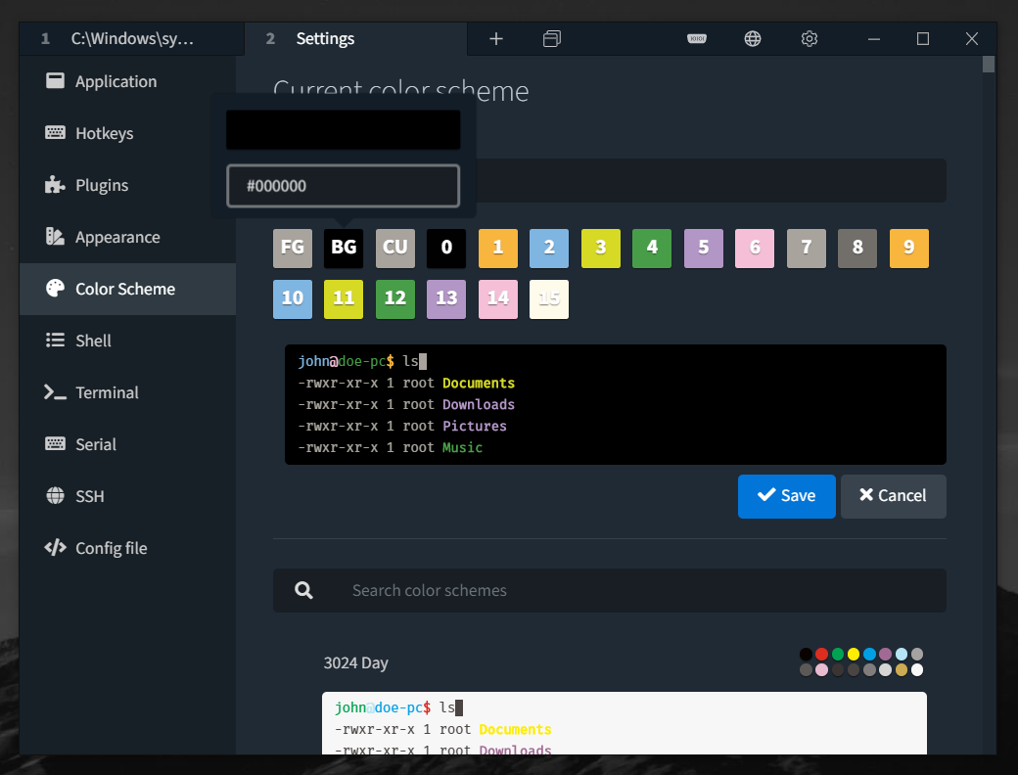Click the tab overview icon beside the plus
This screenshot has width=1018, height=775.
click(x=551, y=38)
